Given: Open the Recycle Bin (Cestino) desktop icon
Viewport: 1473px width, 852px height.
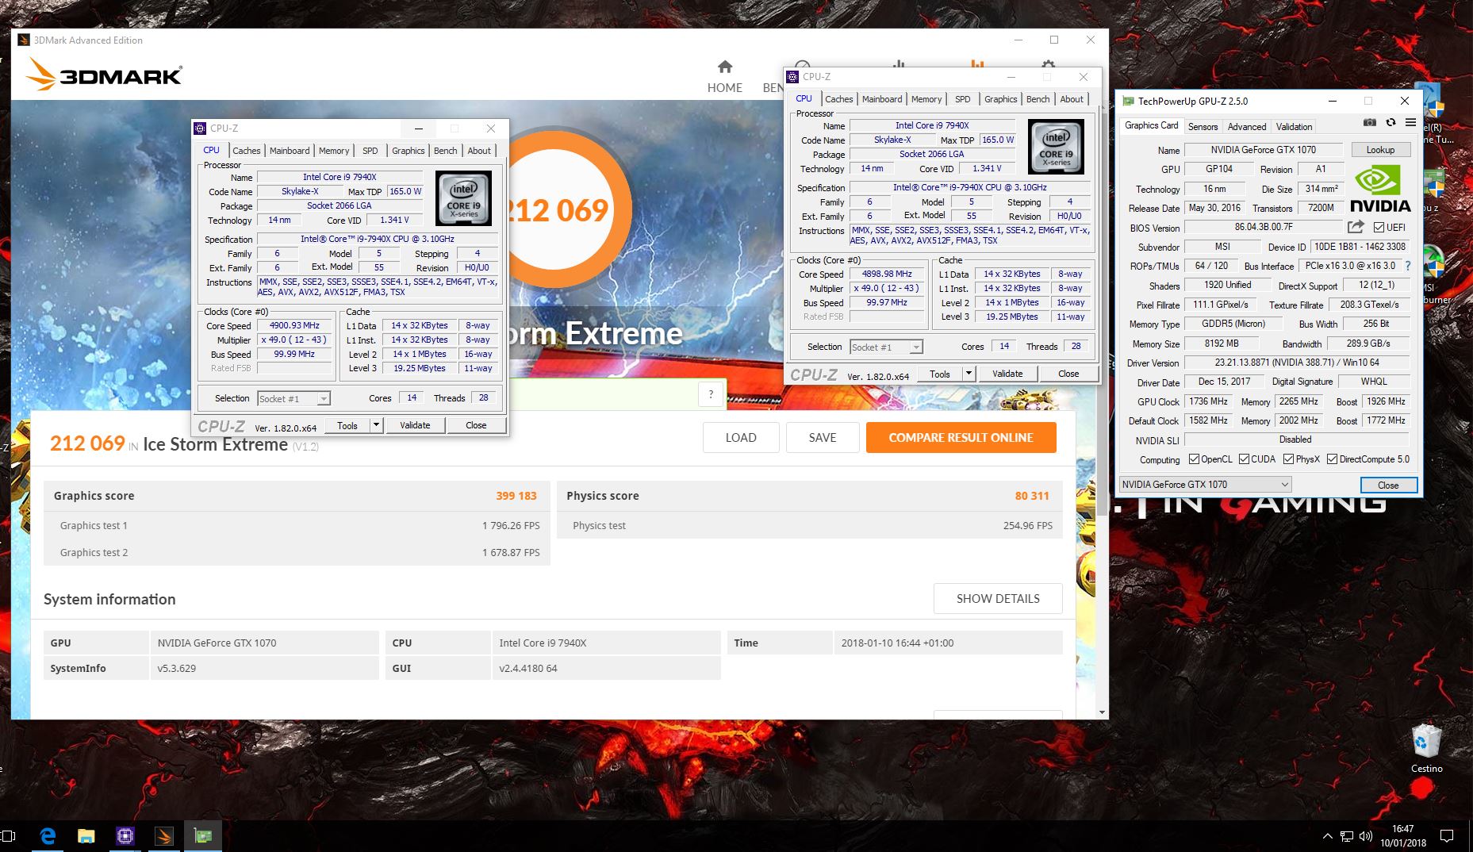Looking at the screenshot, I should pos(1426,747).
